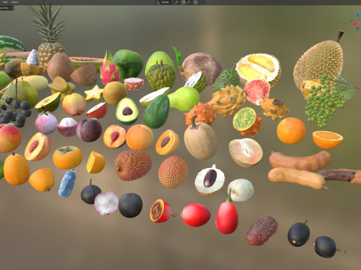This screenshot has height=270, width=361.
Task: Click the red X axis gizmo dot
Action: [x=355, y=24]
